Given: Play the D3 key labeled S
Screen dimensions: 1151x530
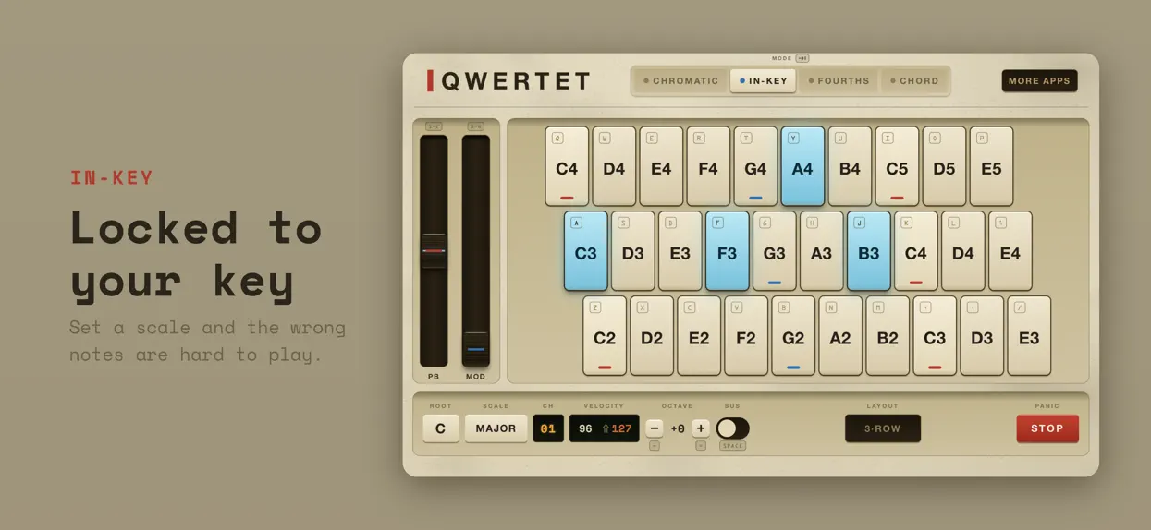Looking at the screenshot, I should tap(633, 251).
